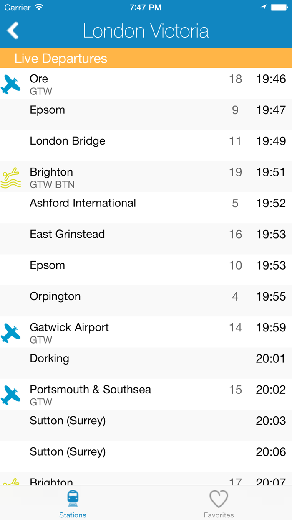Screen dimensions: 292x520
Task: Tap the Wi-Fi indicator in the status bar
Action: (x=39, y=7)
